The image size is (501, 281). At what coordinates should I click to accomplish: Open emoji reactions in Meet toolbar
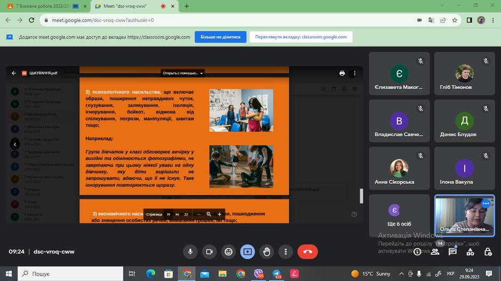(229, 252)
